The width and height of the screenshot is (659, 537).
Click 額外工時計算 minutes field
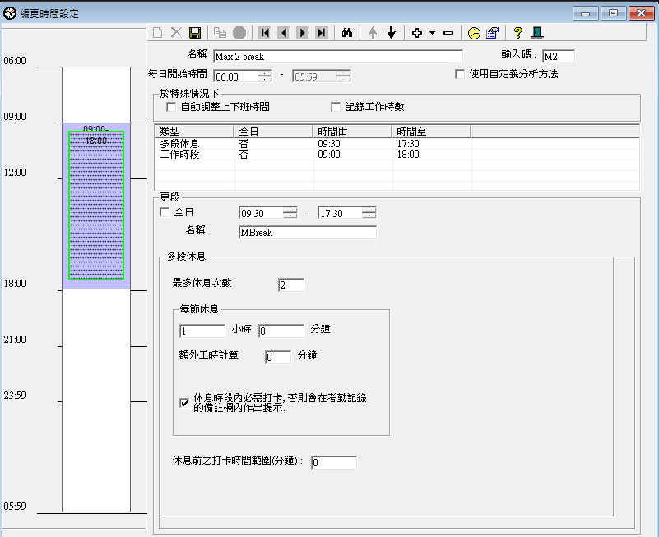pyautogui.click(x=278, y=357)
